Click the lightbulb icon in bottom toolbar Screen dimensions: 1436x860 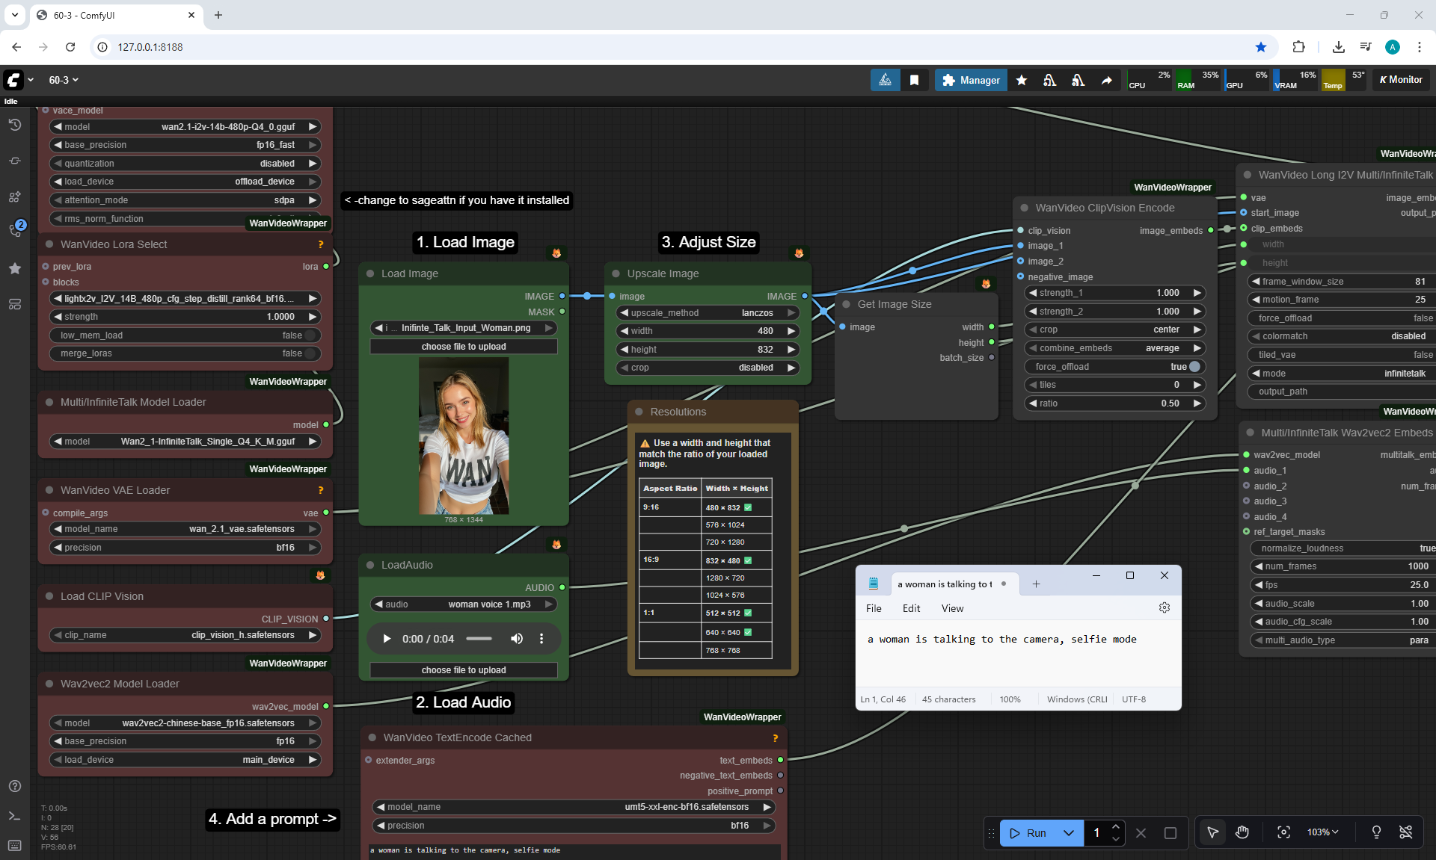point(1376,832)
